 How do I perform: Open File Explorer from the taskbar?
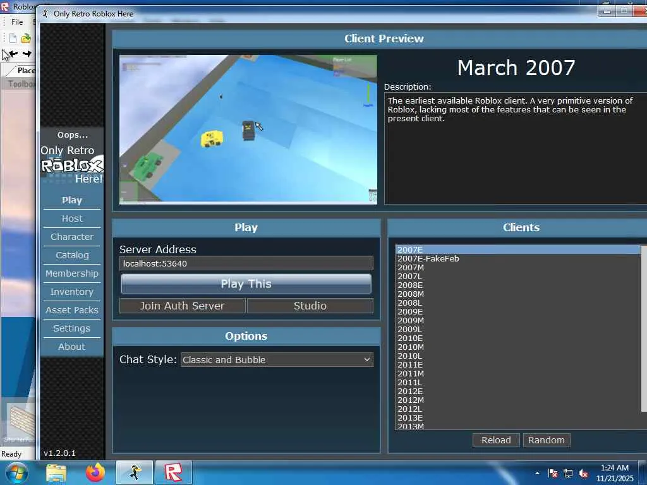tap(56, 472)
